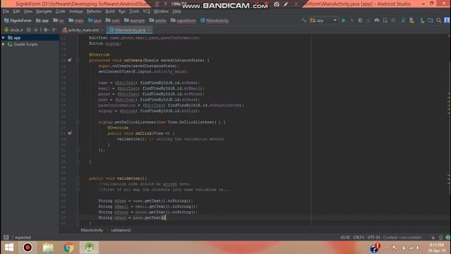Click the java breadcrumb folder

(94, 20)
